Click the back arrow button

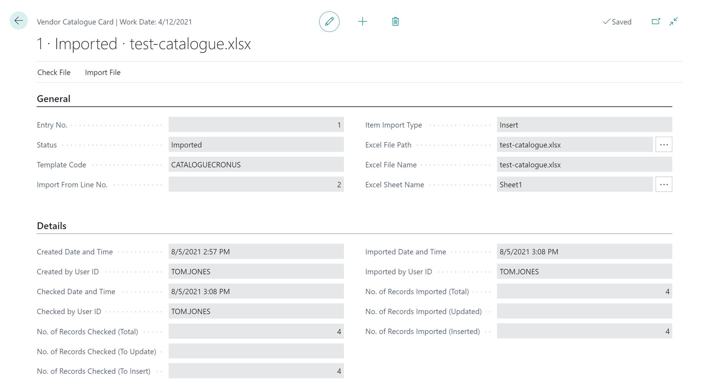click(x=19, y=21)
